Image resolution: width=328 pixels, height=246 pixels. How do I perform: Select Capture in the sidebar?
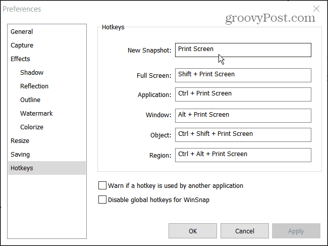tap(22, 45)
